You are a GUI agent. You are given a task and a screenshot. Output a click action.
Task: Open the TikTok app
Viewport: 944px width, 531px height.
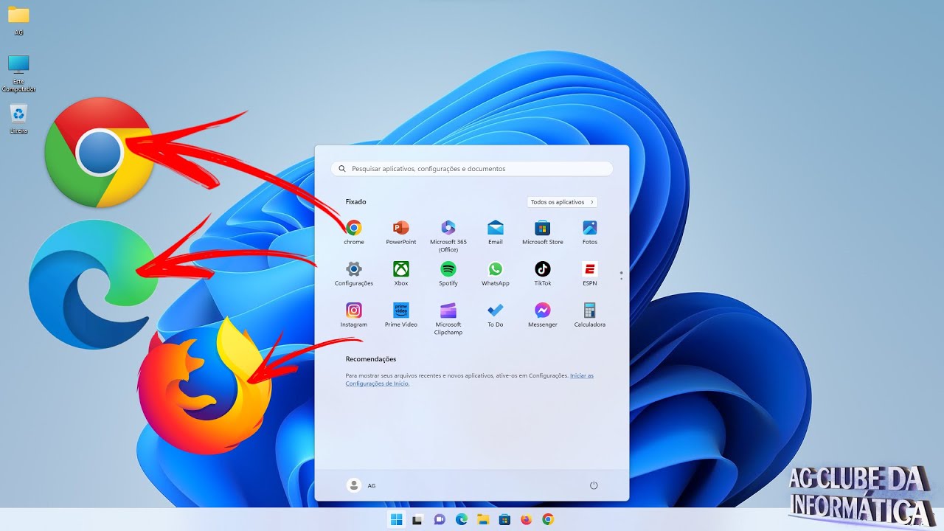tap(543, 274)
